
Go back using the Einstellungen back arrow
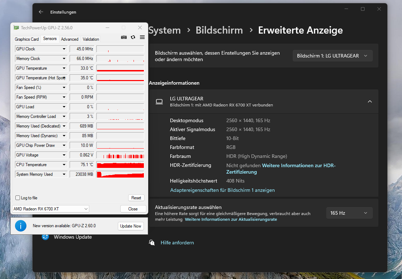(41, 12)
